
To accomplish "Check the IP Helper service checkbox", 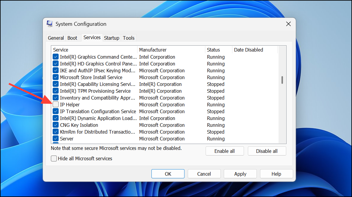I will (56, 105).
